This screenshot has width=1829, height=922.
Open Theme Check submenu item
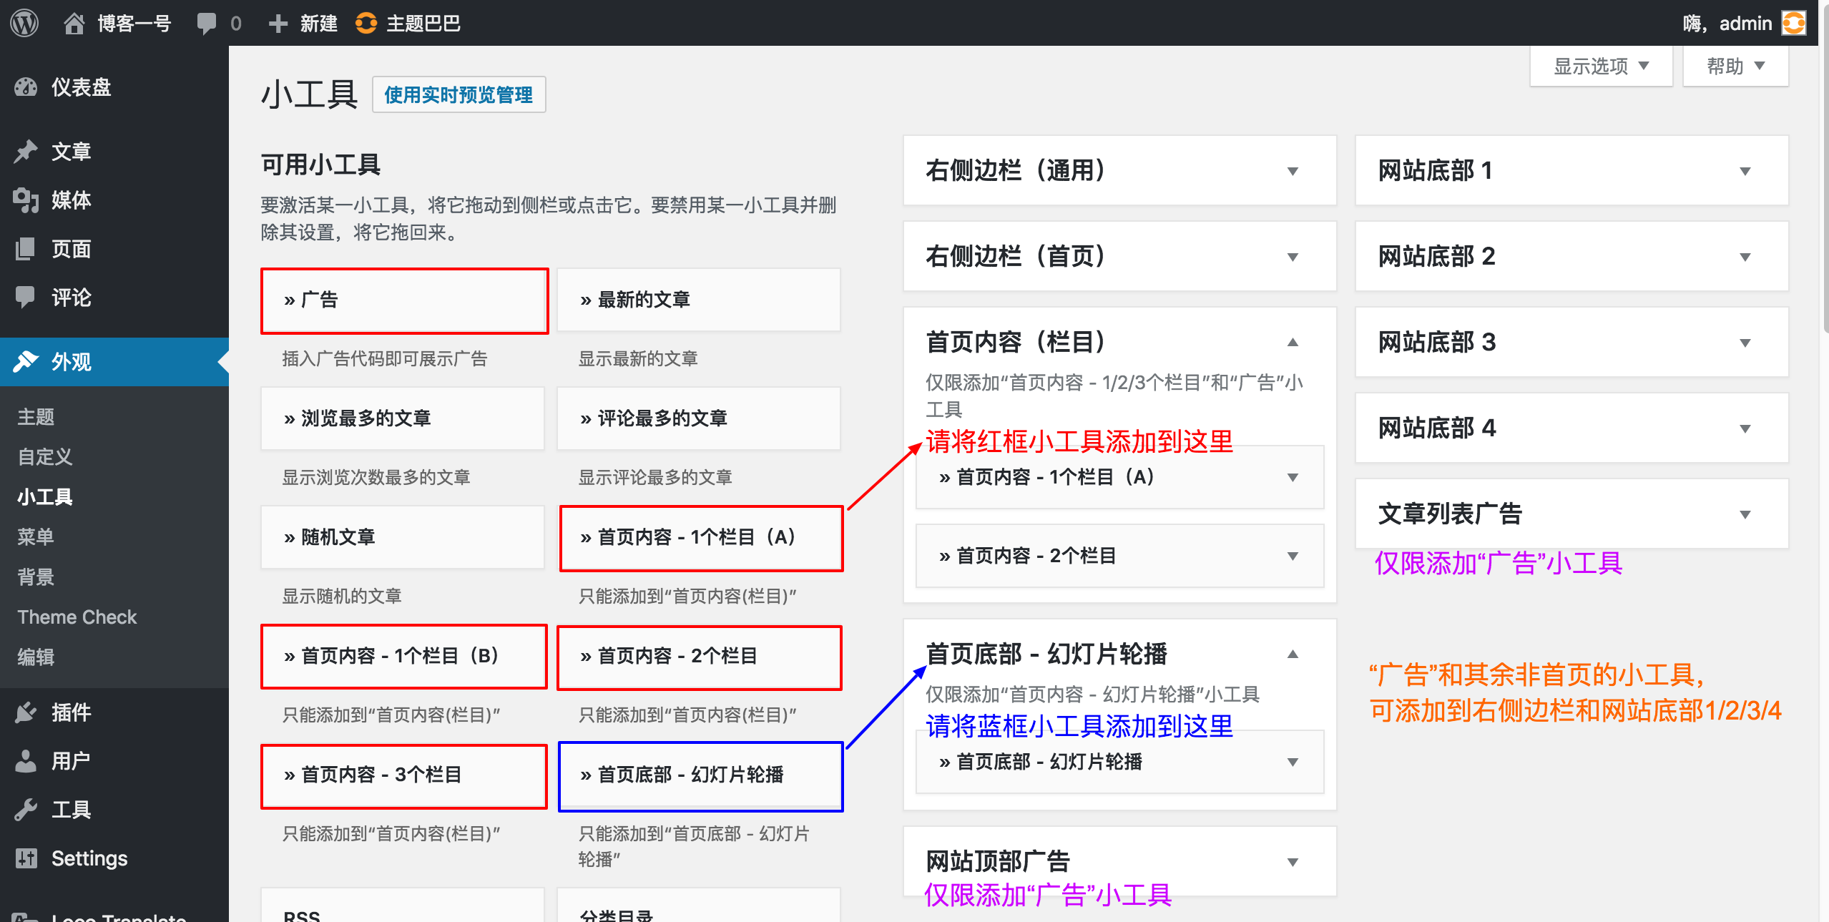tap(77, 617)
